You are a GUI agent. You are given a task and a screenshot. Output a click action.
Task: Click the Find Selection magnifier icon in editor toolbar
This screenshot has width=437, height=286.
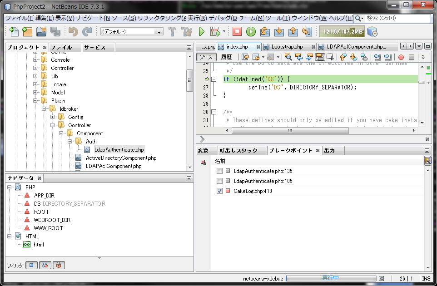(288, 57)
